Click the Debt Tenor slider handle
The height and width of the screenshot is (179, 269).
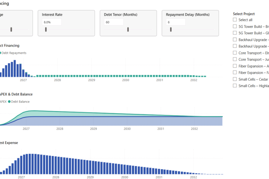click(x=128, y=29)
